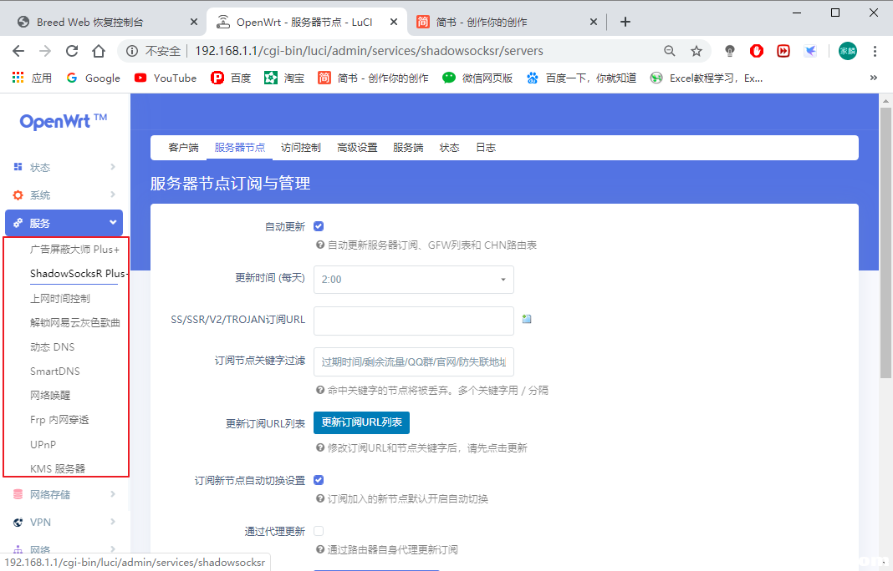Click the search magnifier icon in address bar
893x571 pixels.
click(x=669, y=51)
